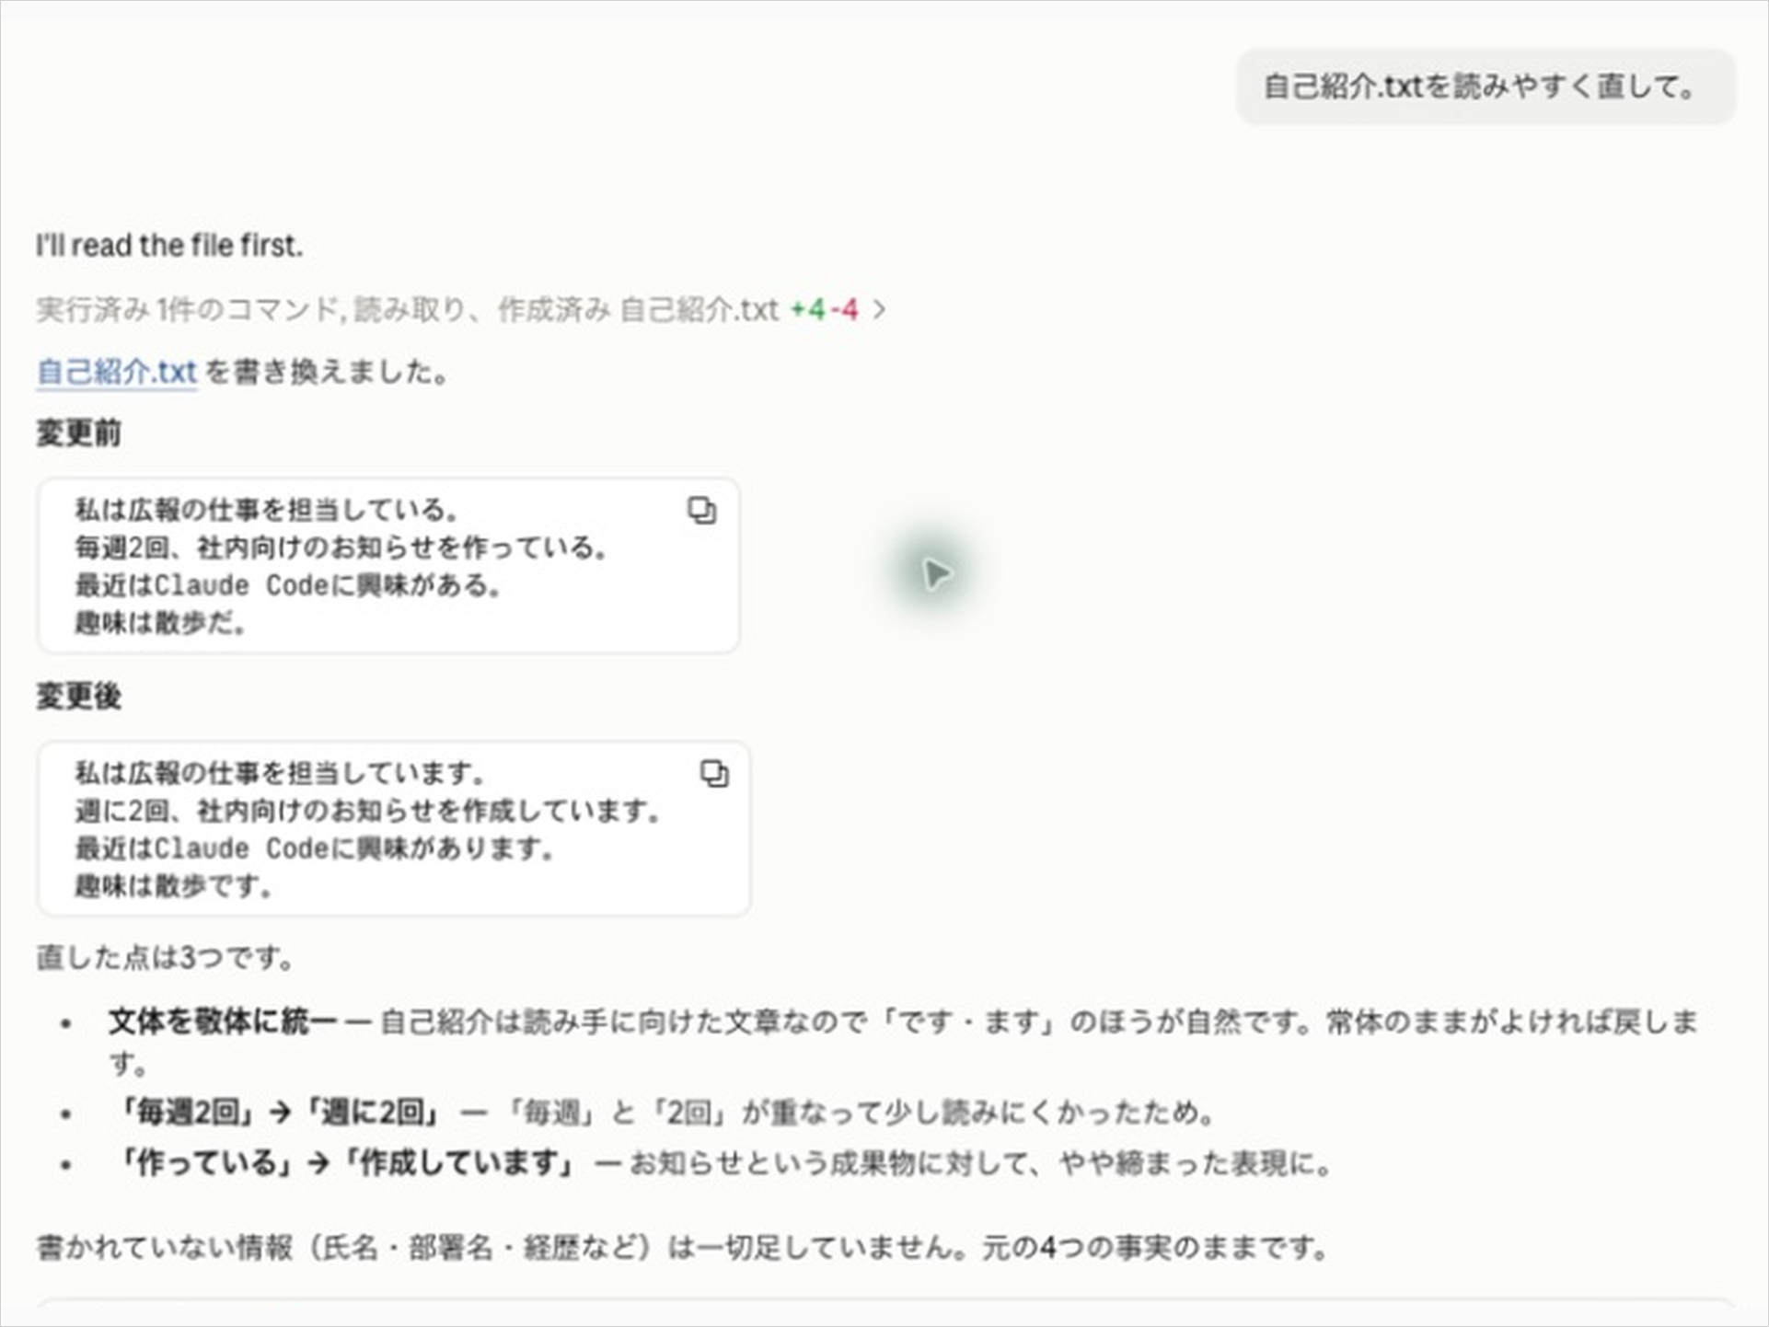1769x1327 pixels.
Task: Click line 最近はClaude Codeに興味があります。
Action: (315, 848)
